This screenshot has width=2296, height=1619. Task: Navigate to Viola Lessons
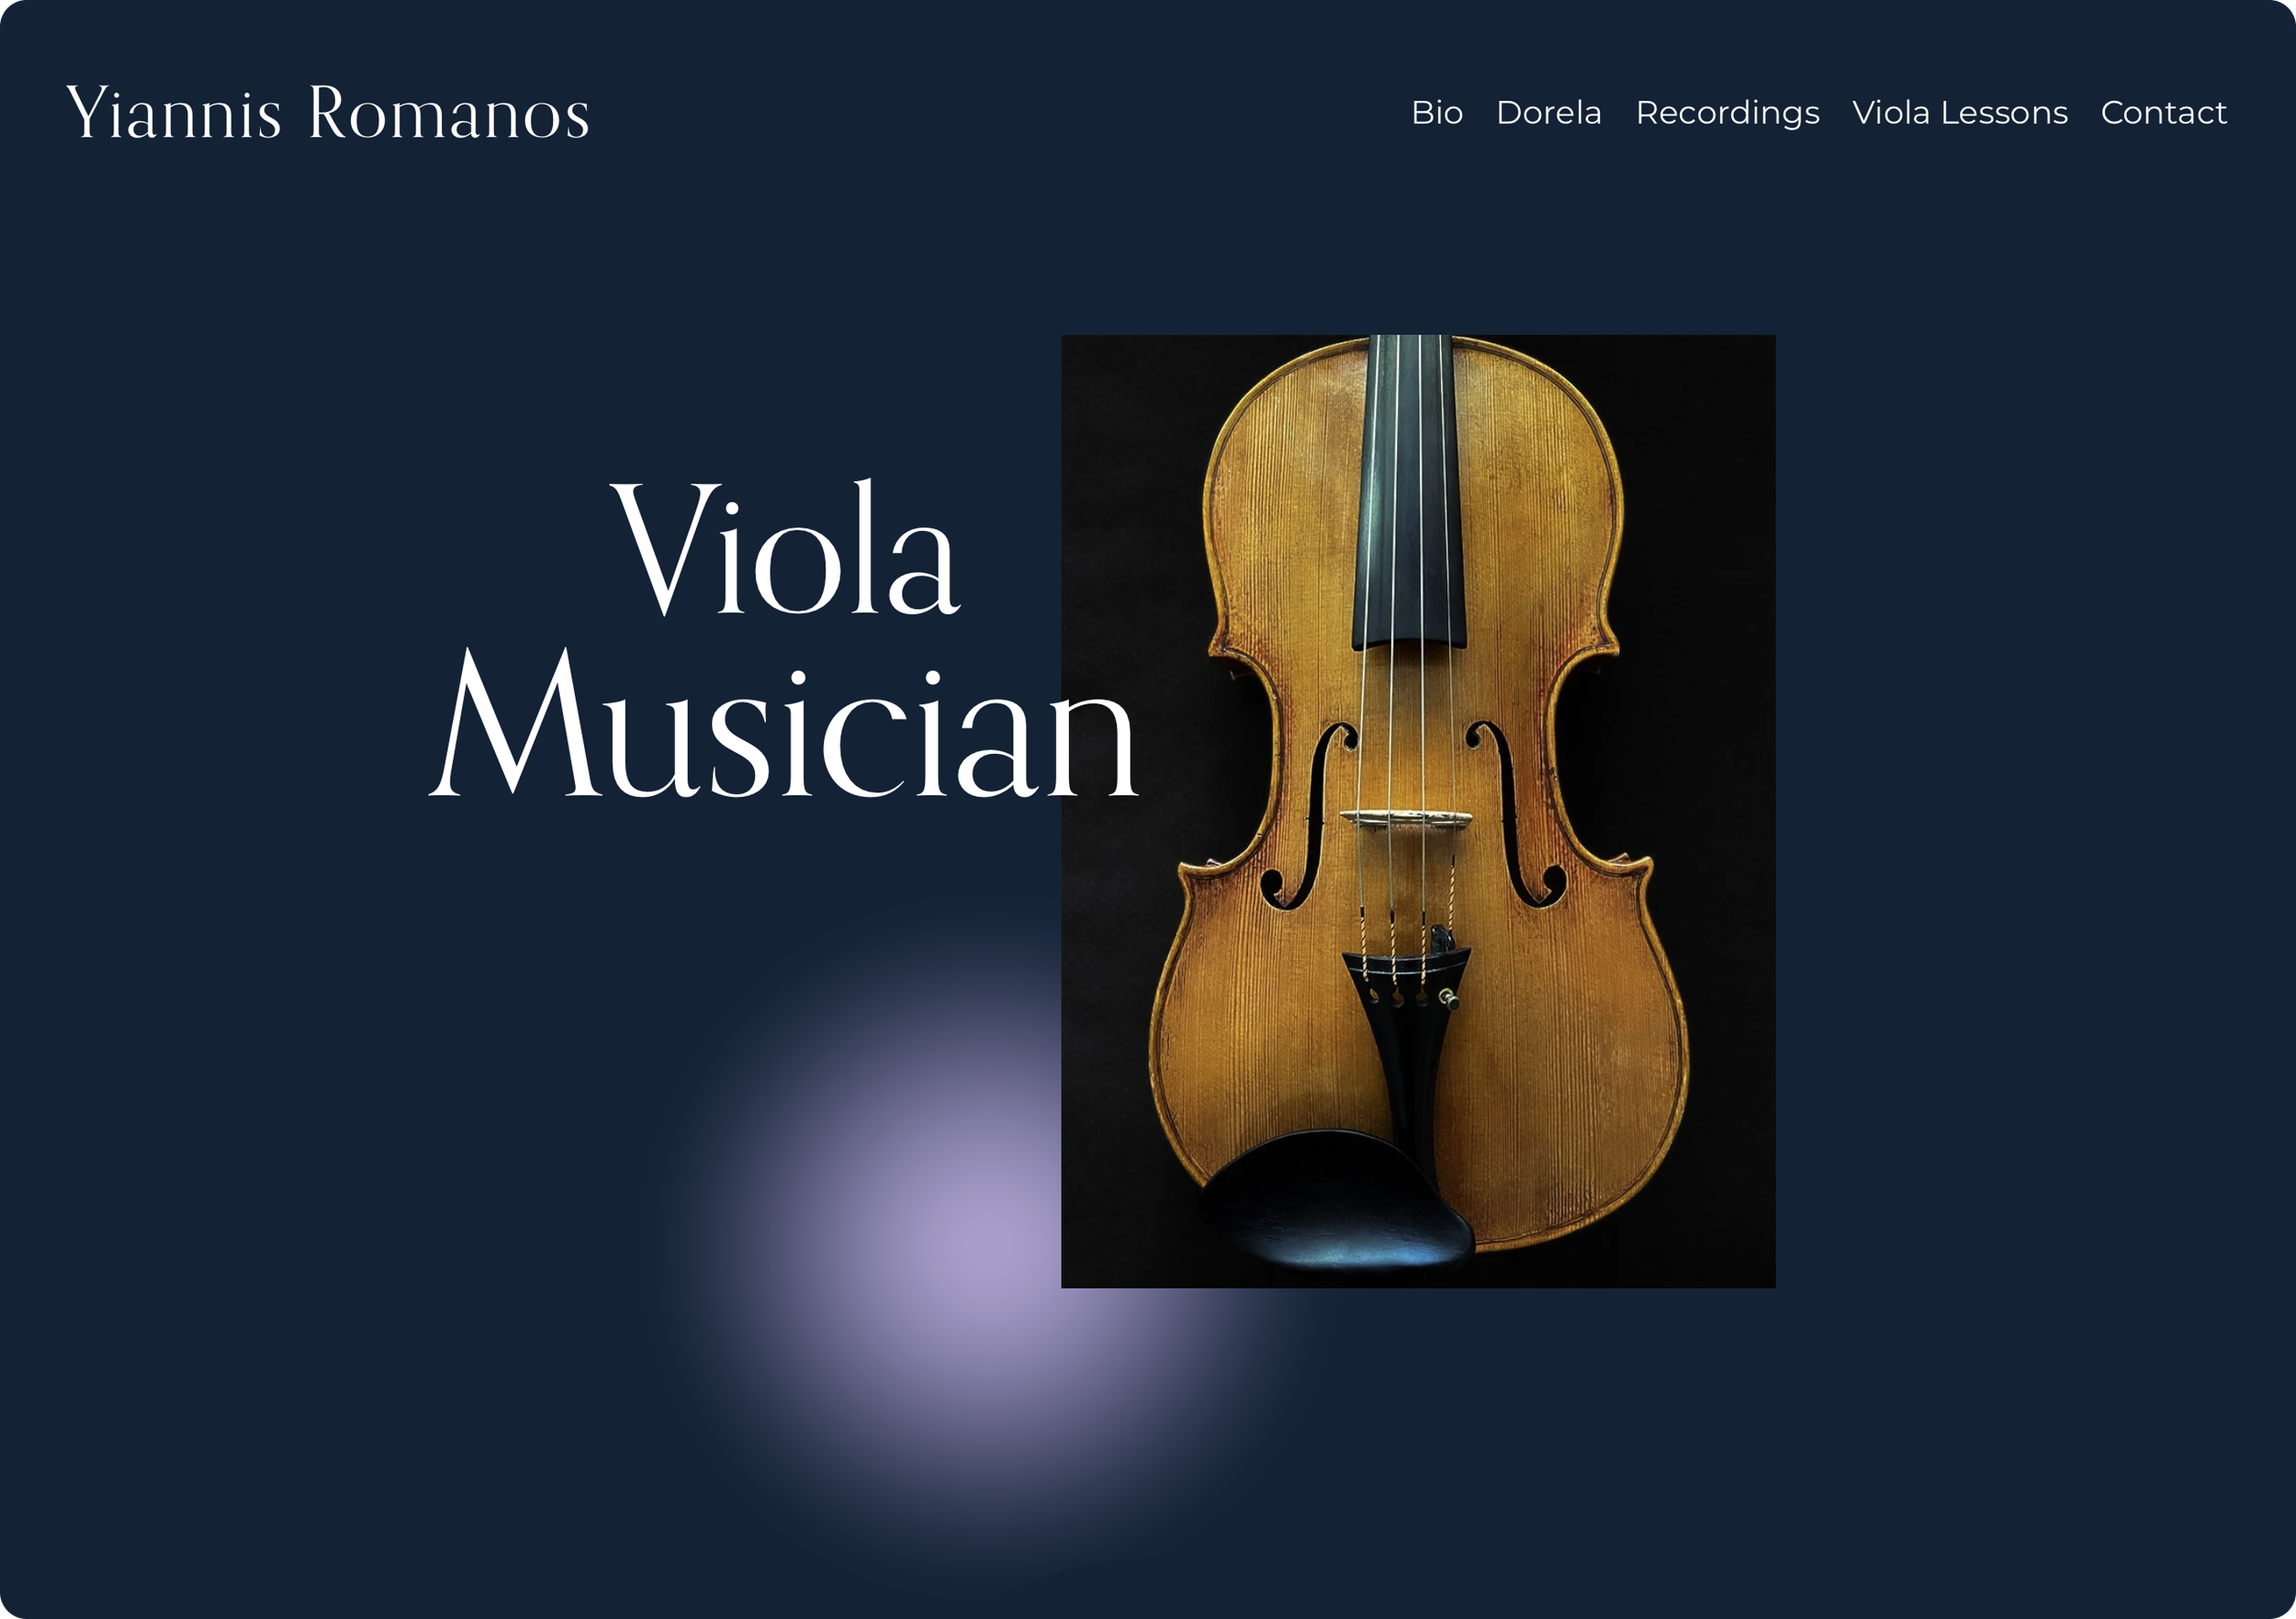1959,113
